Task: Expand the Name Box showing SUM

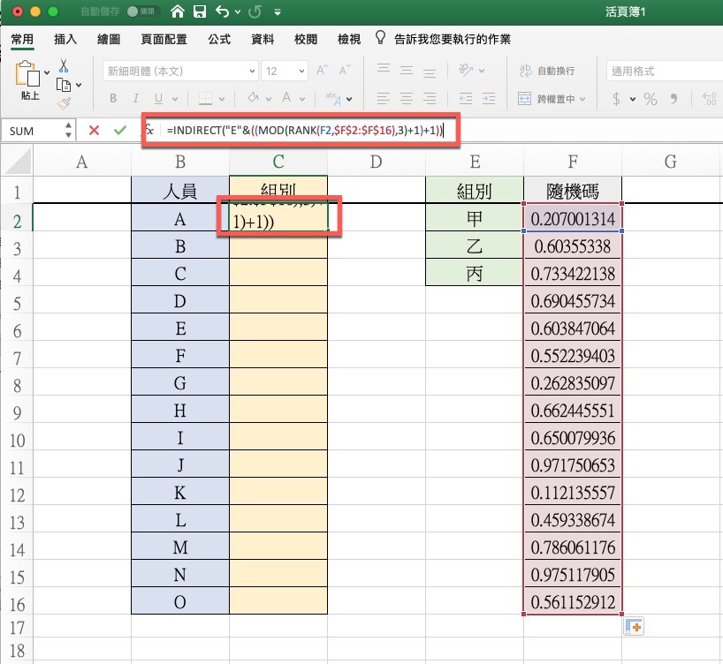Action: (x=69, y=131)
